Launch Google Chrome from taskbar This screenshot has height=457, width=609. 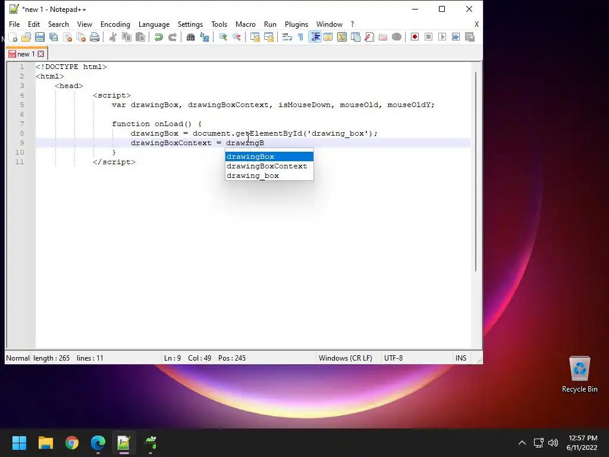pos(72,443)
